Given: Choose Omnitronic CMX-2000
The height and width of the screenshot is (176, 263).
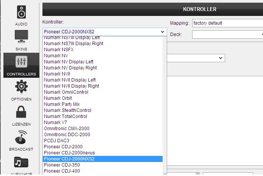Looking at the screenshot, I should tap(103, 129).
